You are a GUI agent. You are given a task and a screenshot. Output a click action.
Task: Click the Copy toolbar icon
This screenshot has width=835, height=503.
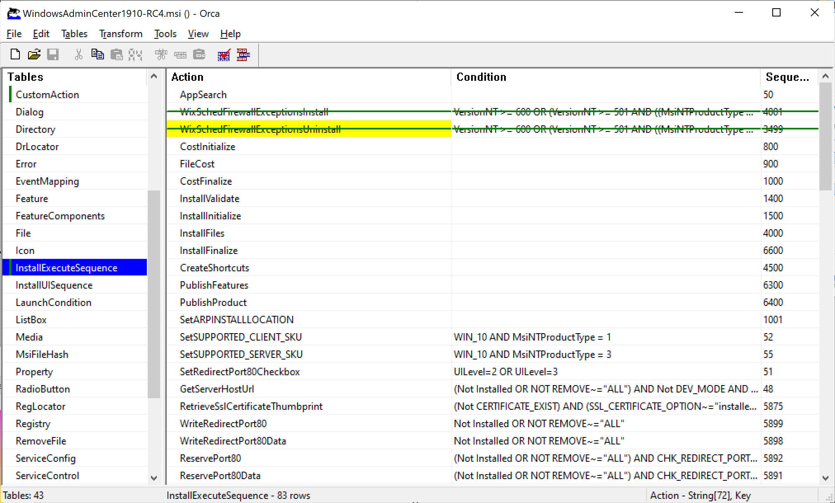pos(97,54)
